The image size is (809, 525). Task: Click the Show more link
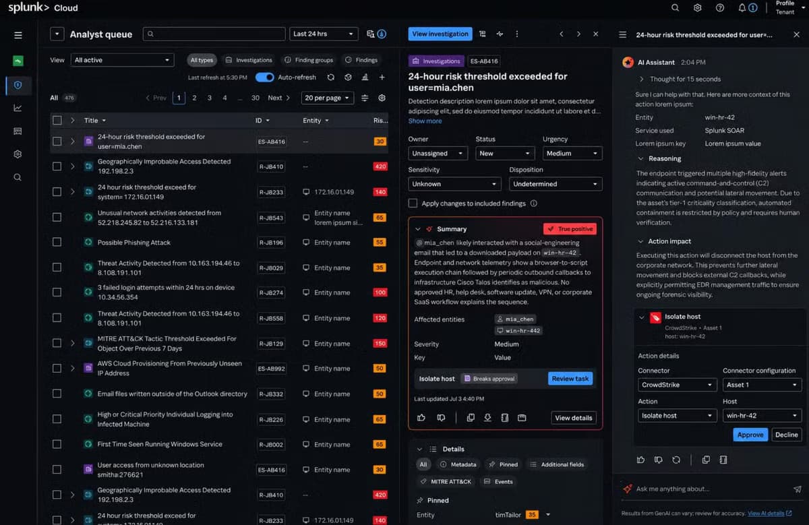[425, 121]
